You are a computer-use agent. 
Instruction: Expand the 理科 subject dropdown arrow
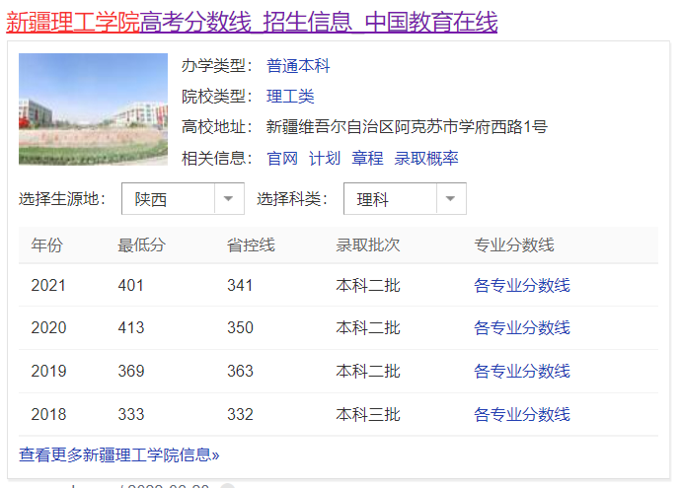[451, 199]
